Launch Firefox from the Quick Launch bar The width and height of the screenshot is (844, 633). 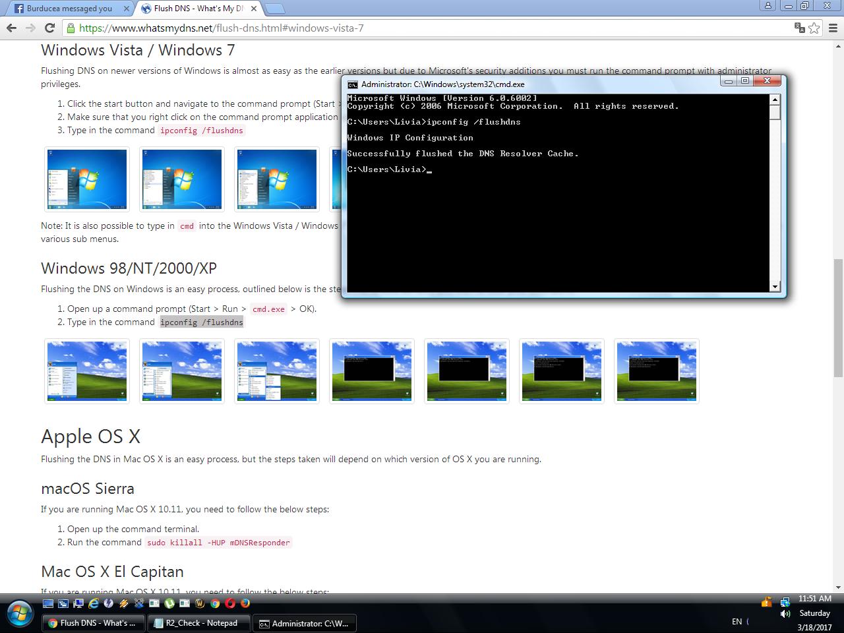point(245,603)
